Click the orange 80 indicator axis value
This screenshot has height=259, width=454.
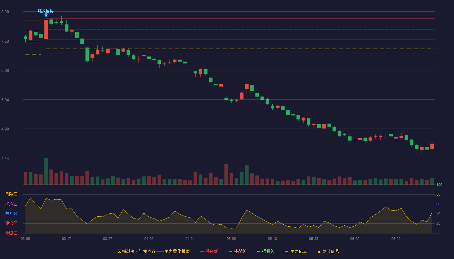tap(438, 194)
